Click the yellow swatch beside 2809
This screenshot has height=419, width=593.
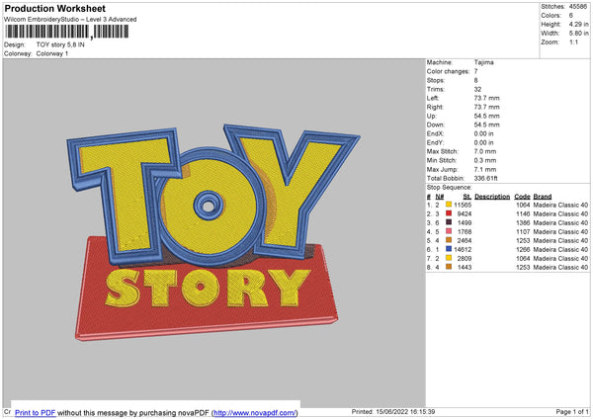[x=449, y=258]
